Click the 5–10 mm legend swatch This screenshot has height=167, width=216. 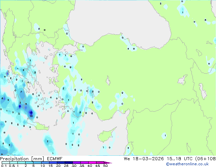[x=37, y=163]
